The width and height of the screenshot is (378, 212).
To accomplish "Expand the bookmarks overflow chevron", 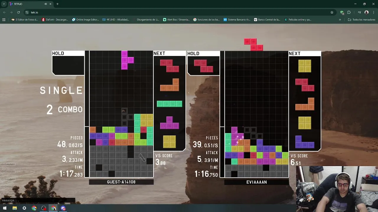I will coord(340,20).
